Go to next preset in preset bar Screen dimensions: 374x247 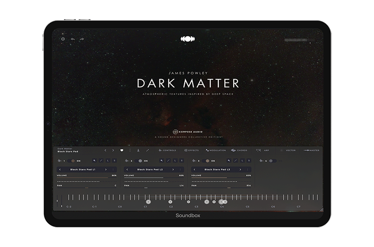[x=113, y=150]
